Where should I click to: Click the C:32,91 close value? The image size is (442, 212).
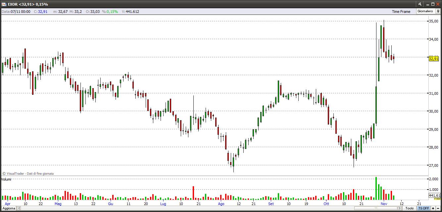[x=41, y=12]
